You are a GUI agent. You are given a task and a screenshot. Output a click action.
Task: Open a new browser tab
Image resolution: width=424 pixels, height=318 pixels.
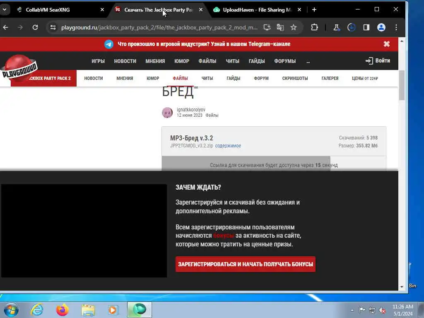(x=314, y=10)
